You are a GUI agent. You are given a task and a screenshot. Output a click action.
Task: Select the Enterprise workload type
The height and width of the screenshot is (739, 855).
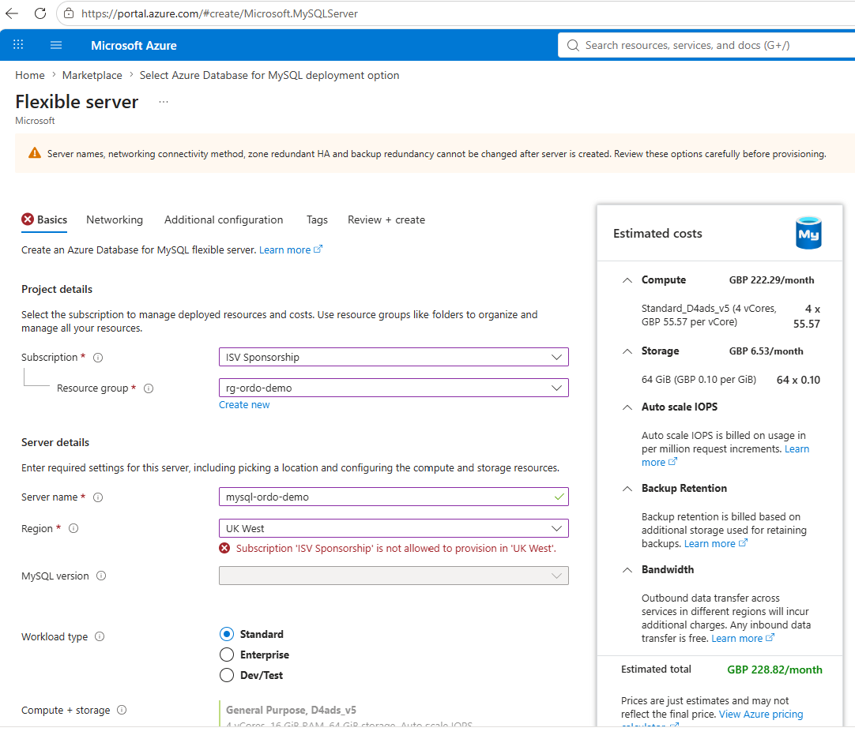tap(227, 655)
